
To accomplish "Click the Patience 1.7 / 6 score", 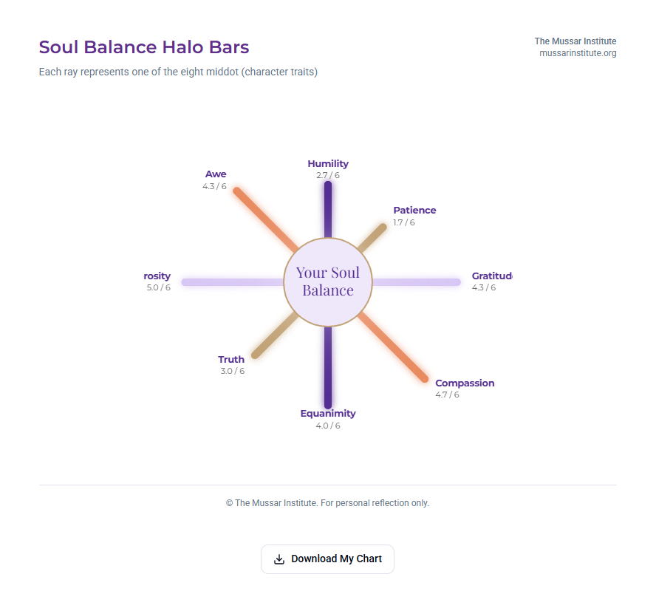I will pyautogui.click(x=404, y=222).
